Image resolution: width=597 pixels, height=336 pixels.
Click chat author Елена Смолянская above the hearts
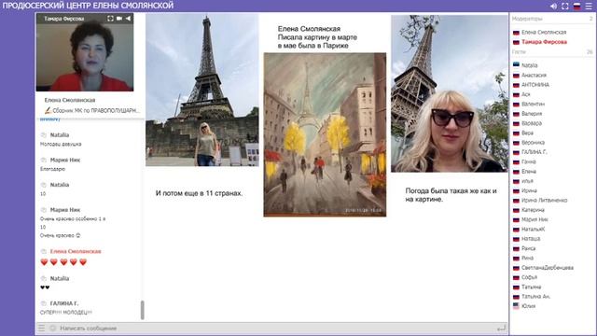pos(76,251)
